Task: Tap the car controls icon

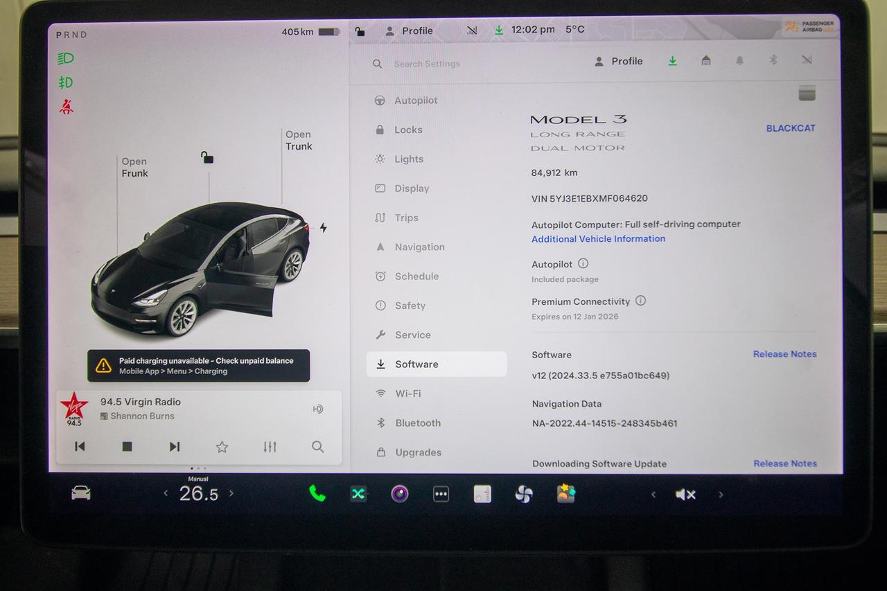Action: pyautogui.click(x=81, y=493)
